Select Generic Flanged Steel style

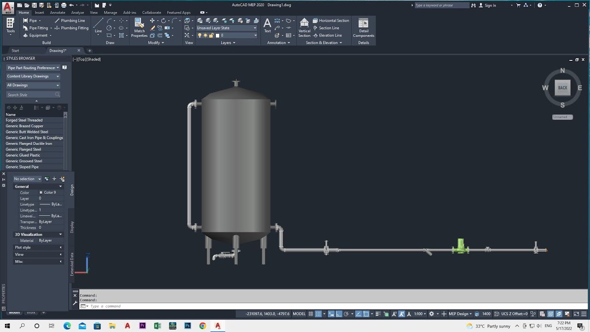pos(23,149)
